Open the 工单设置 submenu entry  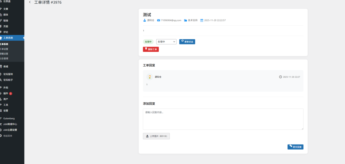4,49
